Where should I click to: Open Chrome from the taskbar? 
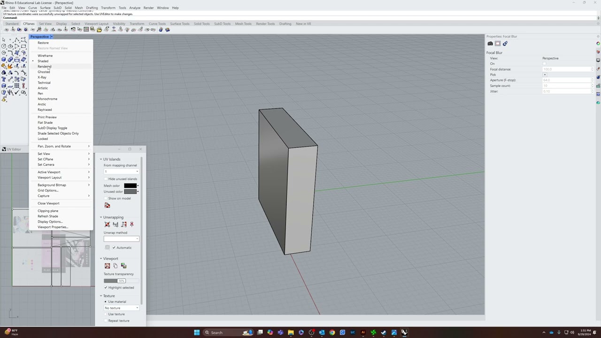pyautogui.click(x=332, y=332)
